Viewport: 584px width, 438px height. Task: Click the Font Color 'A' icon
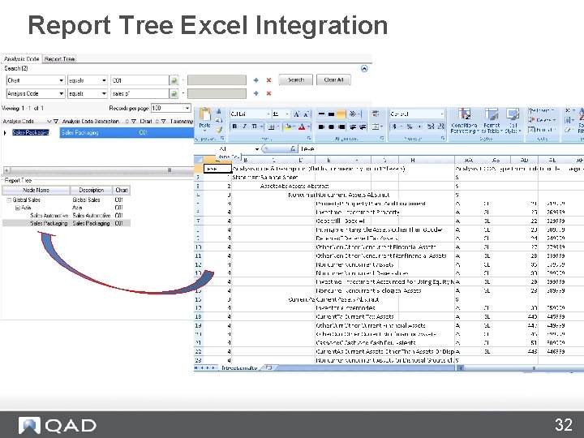302,127
